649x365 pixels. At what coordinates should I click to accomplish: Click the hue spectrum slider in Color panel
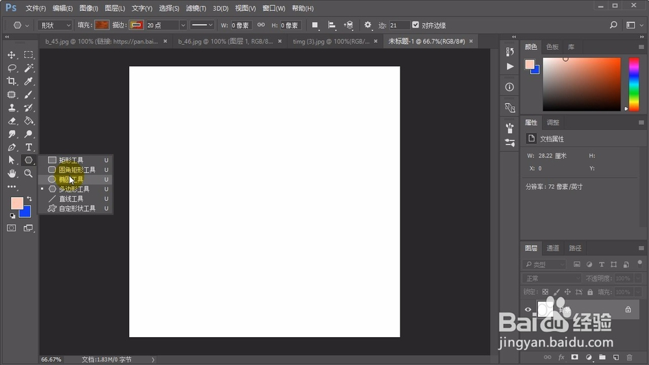633,84
